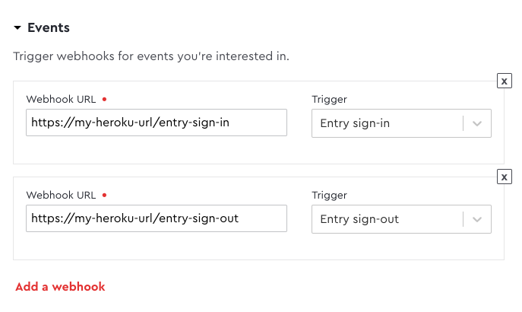Click the 'Trigger webhooks for events' description text
Viewport: 522px width, 312px height.
151,56
